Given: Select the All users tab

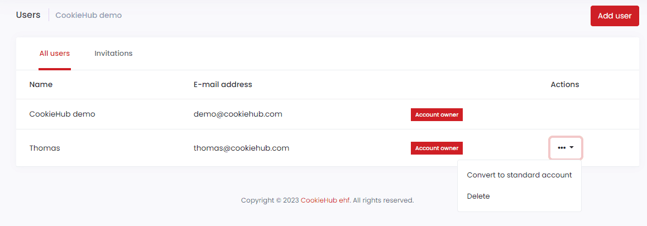Looking at the screenshot, I should coord(55,54).
